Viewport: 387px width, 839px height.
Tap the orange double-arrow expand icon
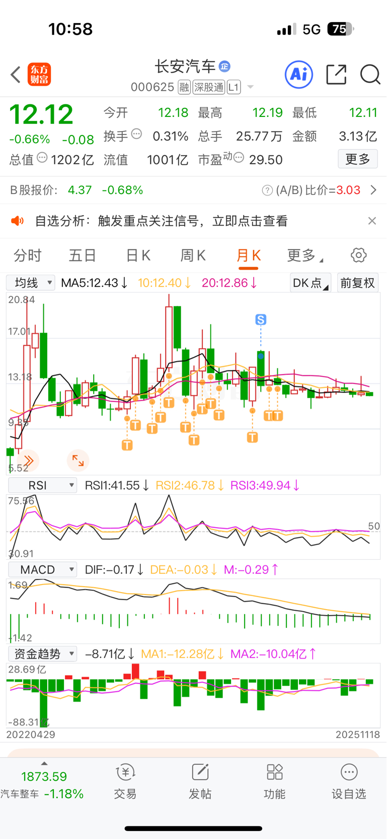coord(28,460)
